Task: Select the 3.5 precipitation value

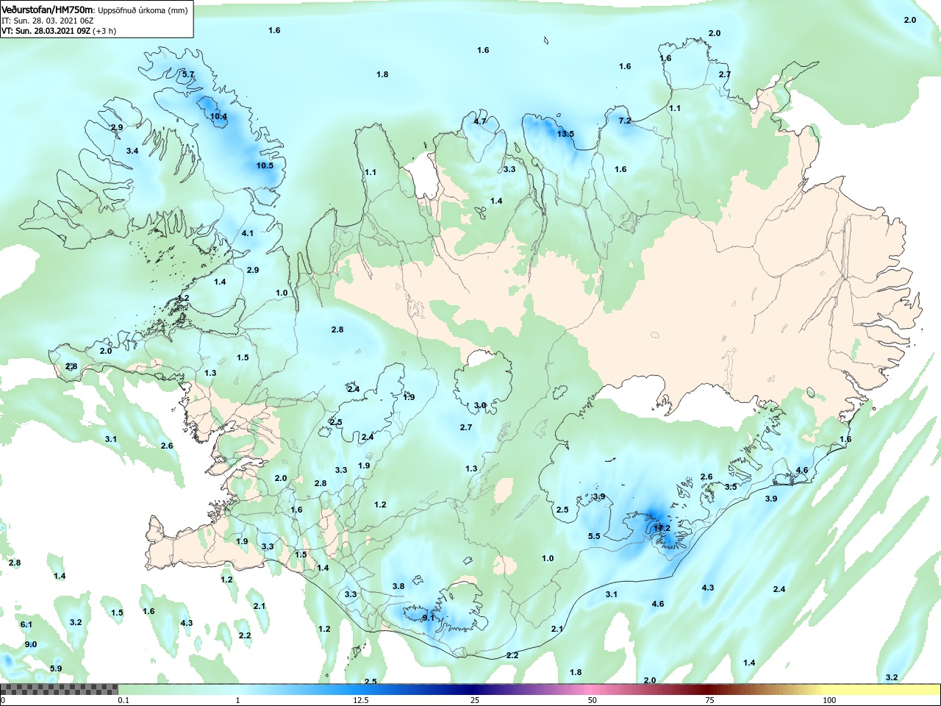Action: coord(731,487)
